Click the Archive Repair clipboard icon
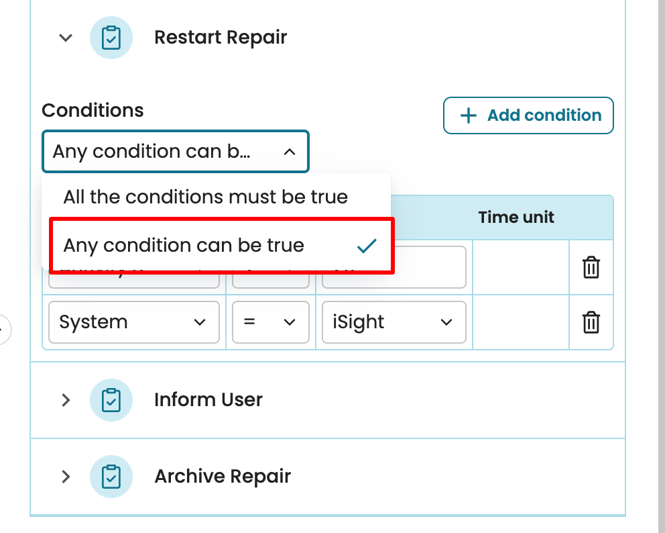 point(111,477)
